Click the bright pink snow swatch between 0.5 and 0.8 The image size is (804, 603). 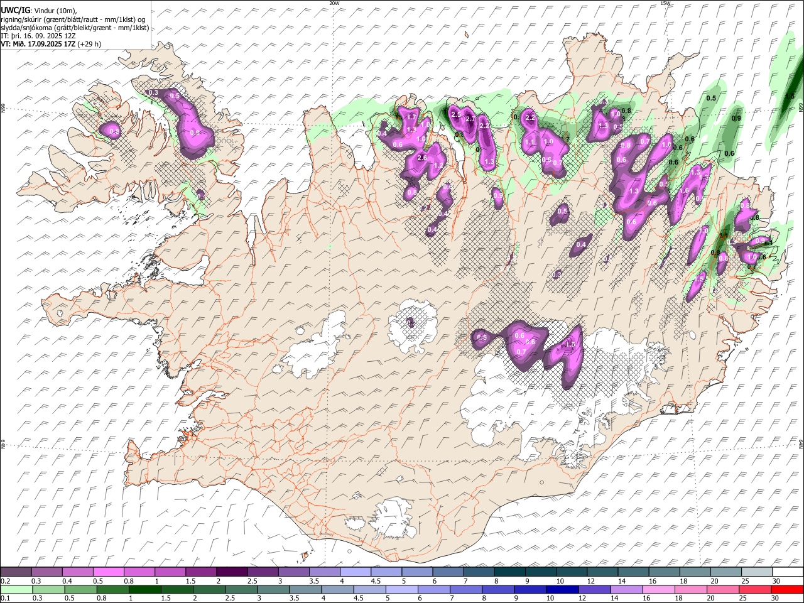tap(108, 572)
